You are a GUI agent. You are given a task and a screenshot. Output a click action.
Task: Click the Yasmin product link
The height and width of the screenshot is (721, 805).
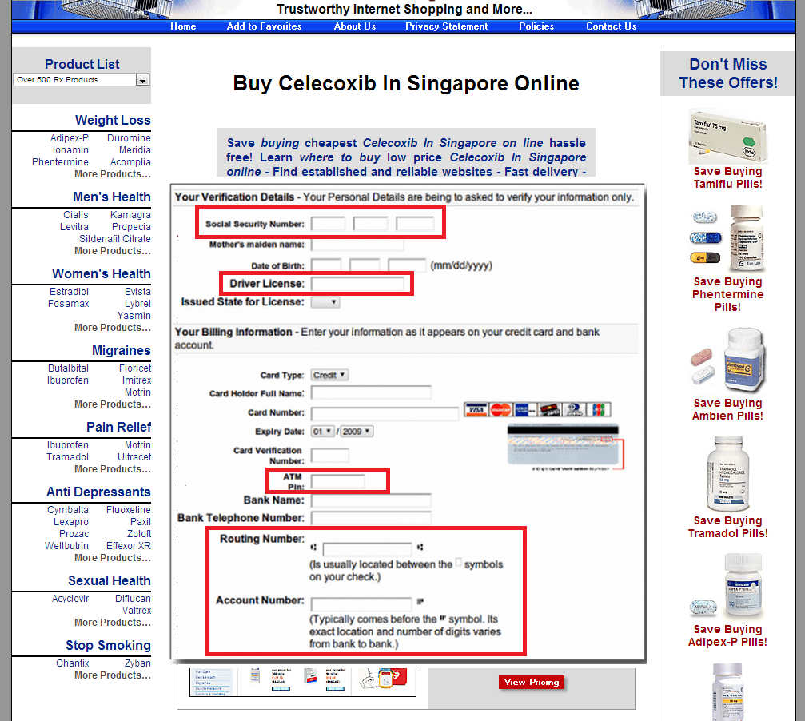tap(134, 316)
